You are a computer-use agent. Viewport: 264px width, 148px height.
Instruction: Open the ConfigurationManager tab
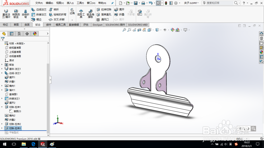coord(19,34)
